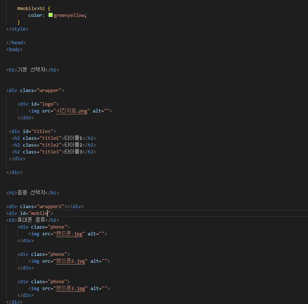The height and width of the screenshot is (304, 308).
Task: Open the 사진자료.png image link
Action: coord(72,111)
